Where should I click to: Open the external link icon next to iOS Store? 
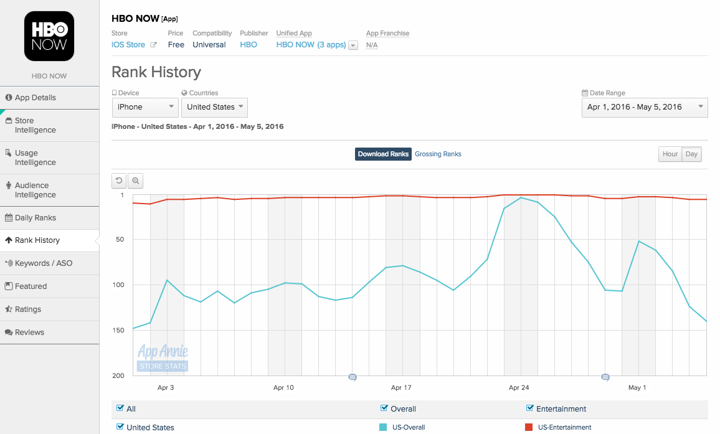pos(153,45)
